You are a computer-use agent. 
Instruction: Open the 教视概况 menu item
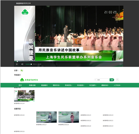point(44,85)
